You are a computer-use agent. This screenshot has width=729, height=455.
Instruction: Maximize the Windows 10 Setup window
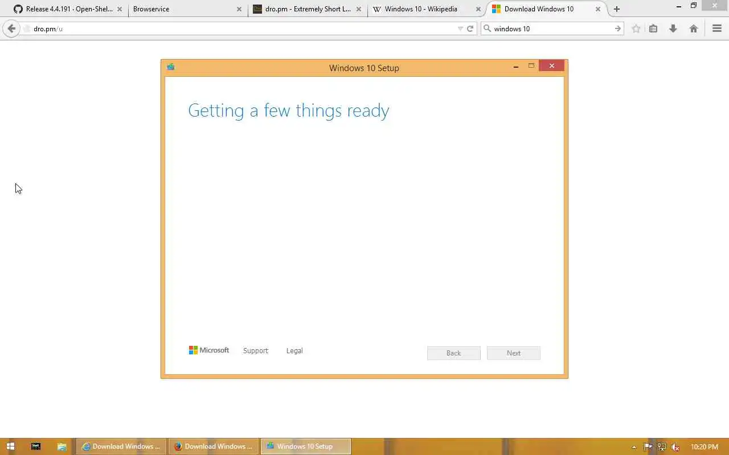(531, 66)
